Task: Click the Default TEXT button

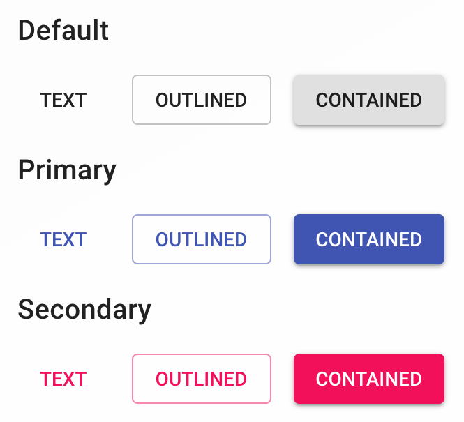Action: (x=63, y=100)
